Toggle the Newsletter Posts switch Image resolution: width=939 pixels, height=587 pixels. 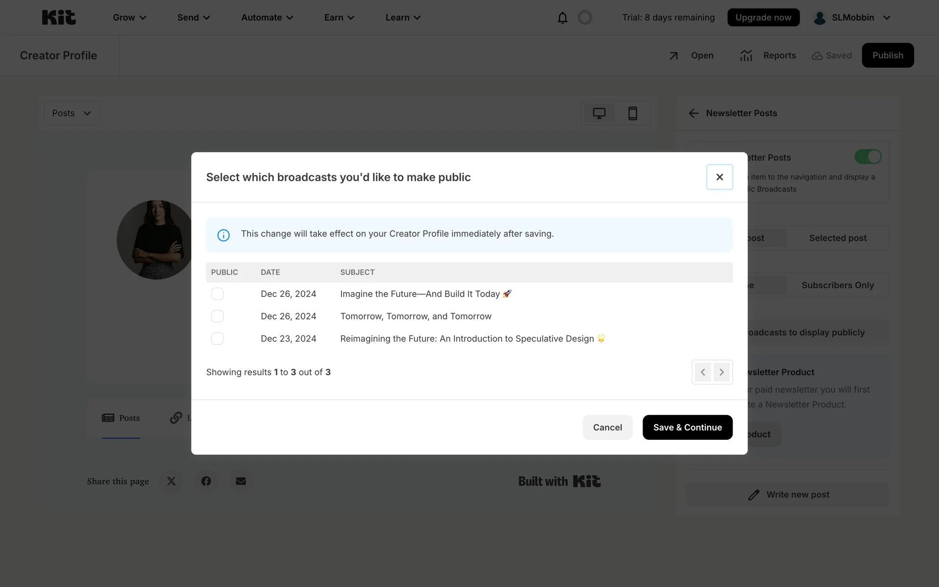(x=868, y=157)
